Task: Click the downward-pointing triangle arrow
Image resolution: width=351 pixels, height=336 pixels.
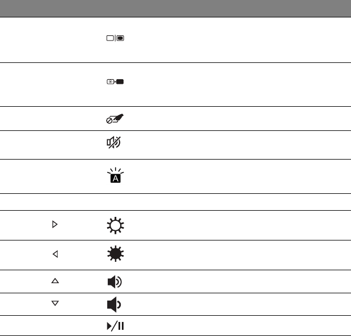Action: 54,303
